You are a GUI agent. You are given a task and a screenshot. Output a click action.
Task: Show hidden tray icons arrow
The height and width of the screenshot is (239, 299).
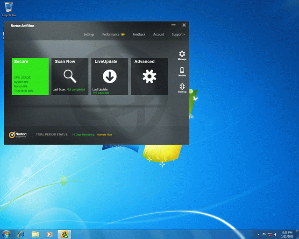pos(258,234)
